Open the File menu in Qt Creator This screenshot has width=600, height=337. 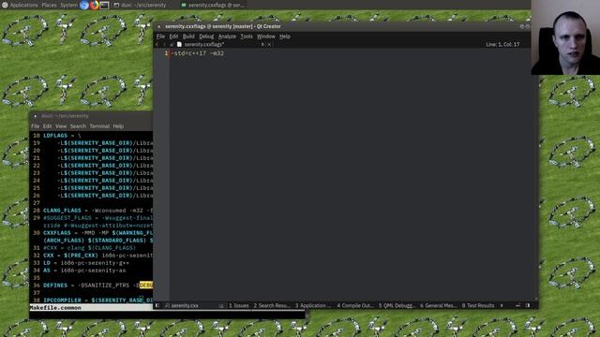point(160,37)
